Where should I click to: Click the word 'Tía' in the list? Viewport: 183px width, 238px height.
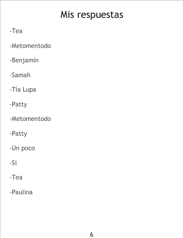[16, 90]
